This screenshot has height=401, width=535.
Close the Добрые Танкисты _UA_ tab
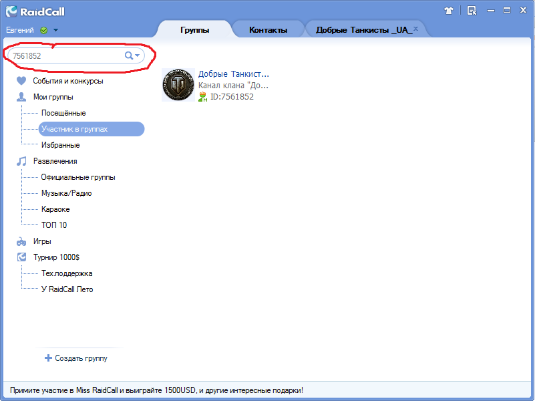[415, 29]
